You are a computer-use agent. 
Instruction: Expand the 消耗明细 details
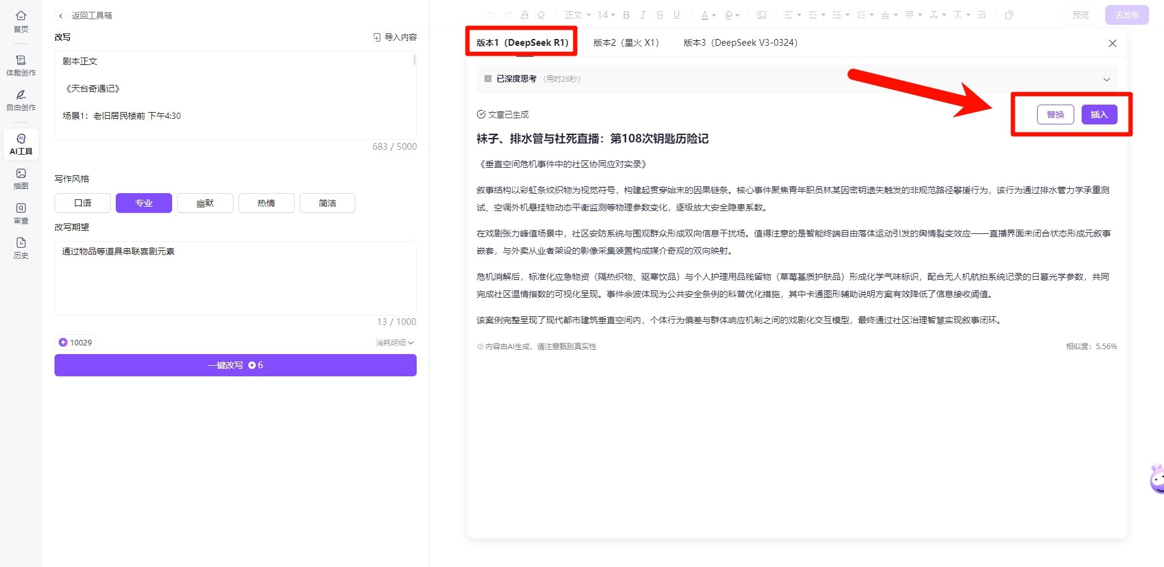coord(394,342)
